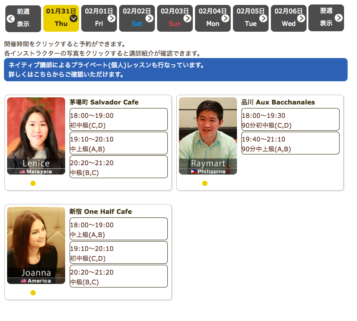Click yellow dot below Joanna's photo
357x321 pixels.
click(x=33, y=292)
